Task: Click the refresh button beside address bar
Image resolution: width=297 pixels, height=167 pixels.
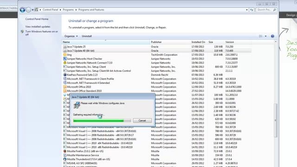Action: click(x=252, y=10)
